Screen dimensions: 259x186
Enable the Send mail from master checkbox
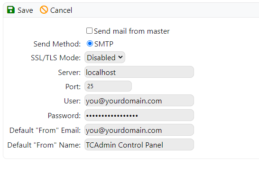tap(89, 31)
